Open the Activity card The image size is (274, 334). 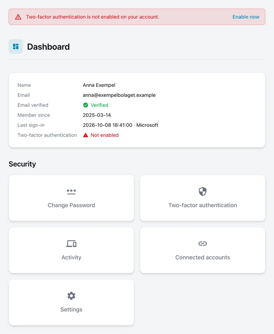point(71,250)
